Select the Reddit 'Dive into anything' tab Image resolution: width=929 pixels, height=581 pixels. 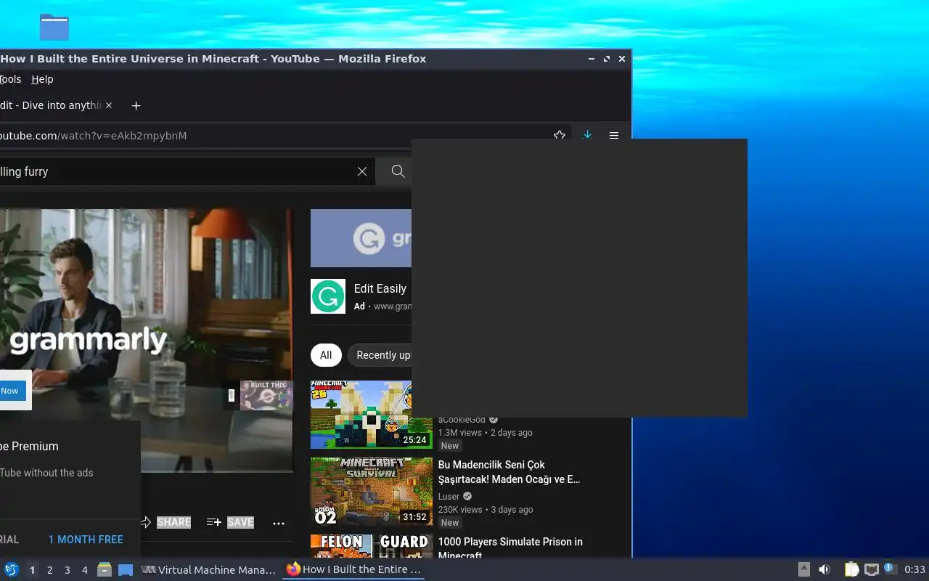(x=51, y=105)
